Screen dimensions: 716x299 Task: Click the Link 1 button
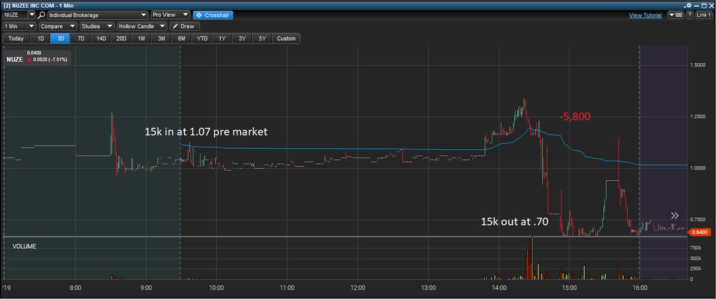point(704,14)
